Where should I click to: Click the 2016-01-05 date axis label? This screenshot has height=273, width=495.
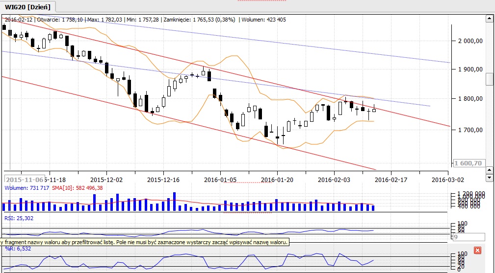220,180
